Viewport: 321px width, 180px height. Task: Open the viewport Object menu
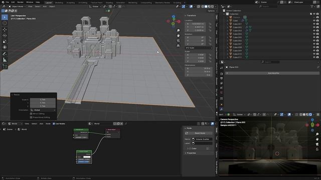point(52,6)
